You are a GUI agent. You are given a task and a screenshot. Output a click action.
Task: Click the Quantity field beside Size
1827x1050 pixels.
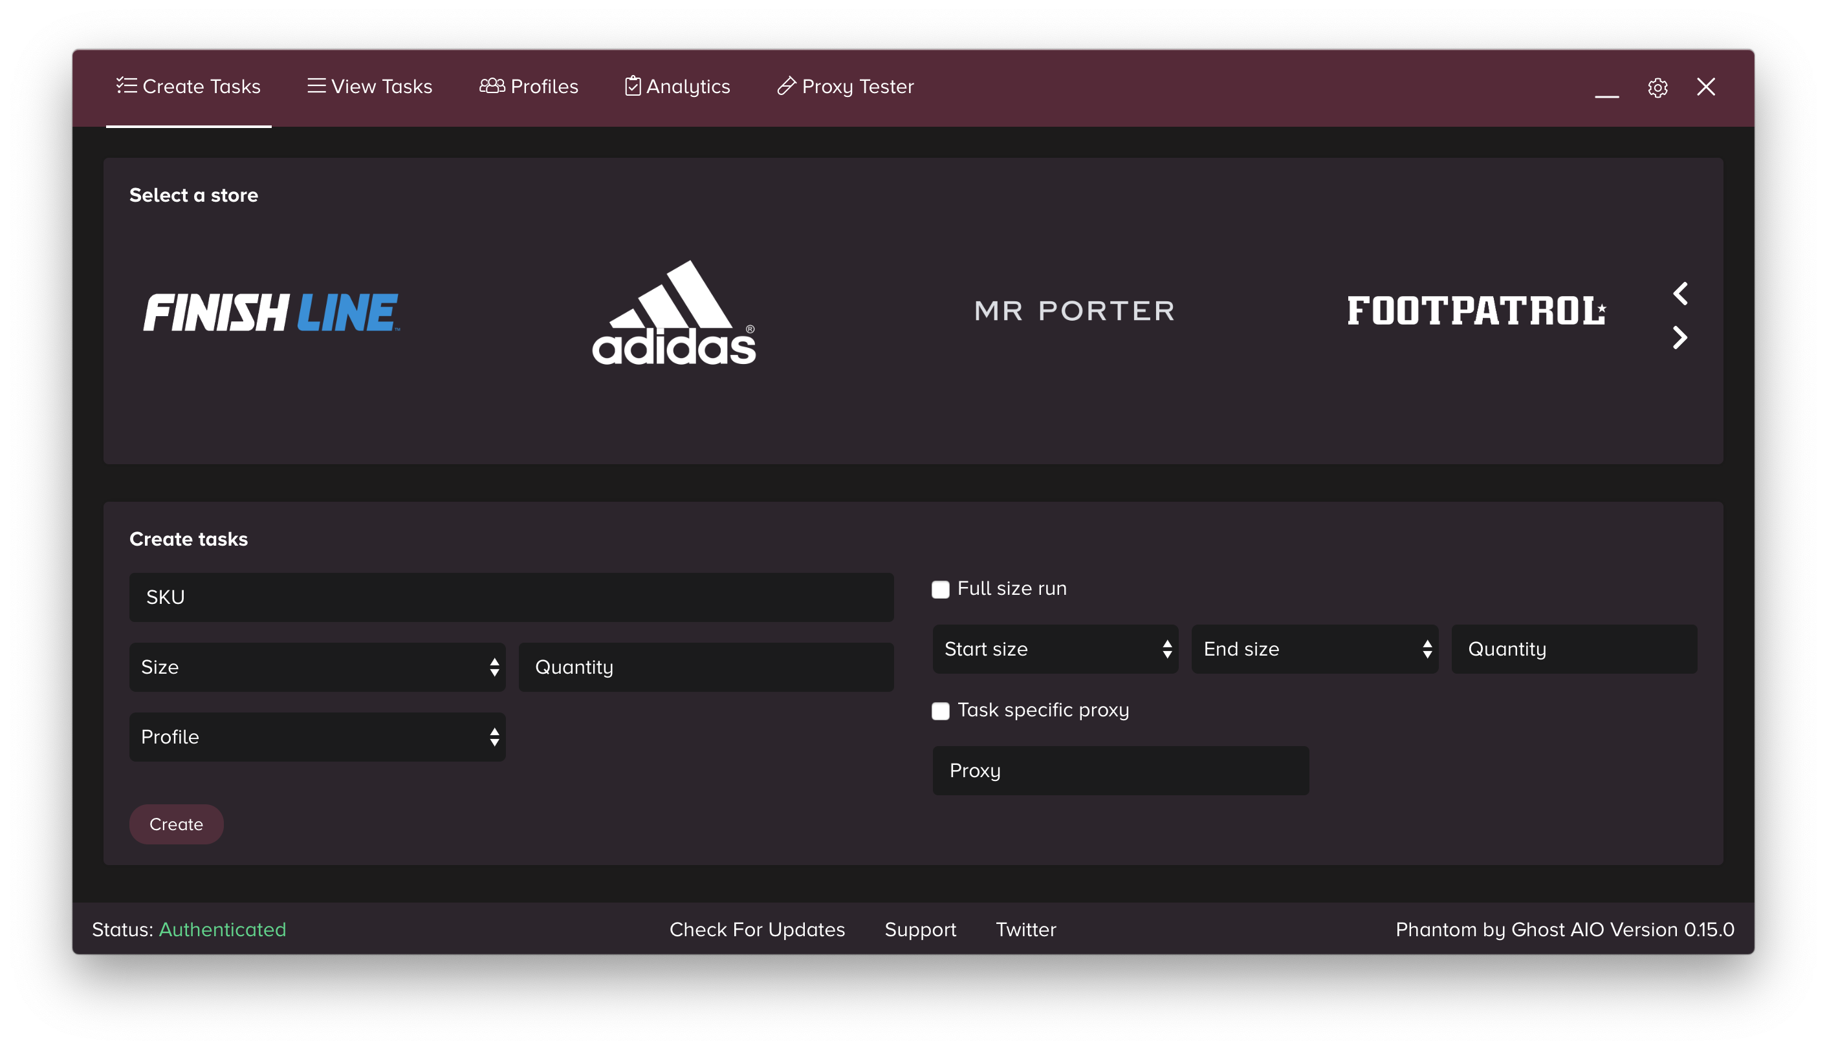[706, 667]
